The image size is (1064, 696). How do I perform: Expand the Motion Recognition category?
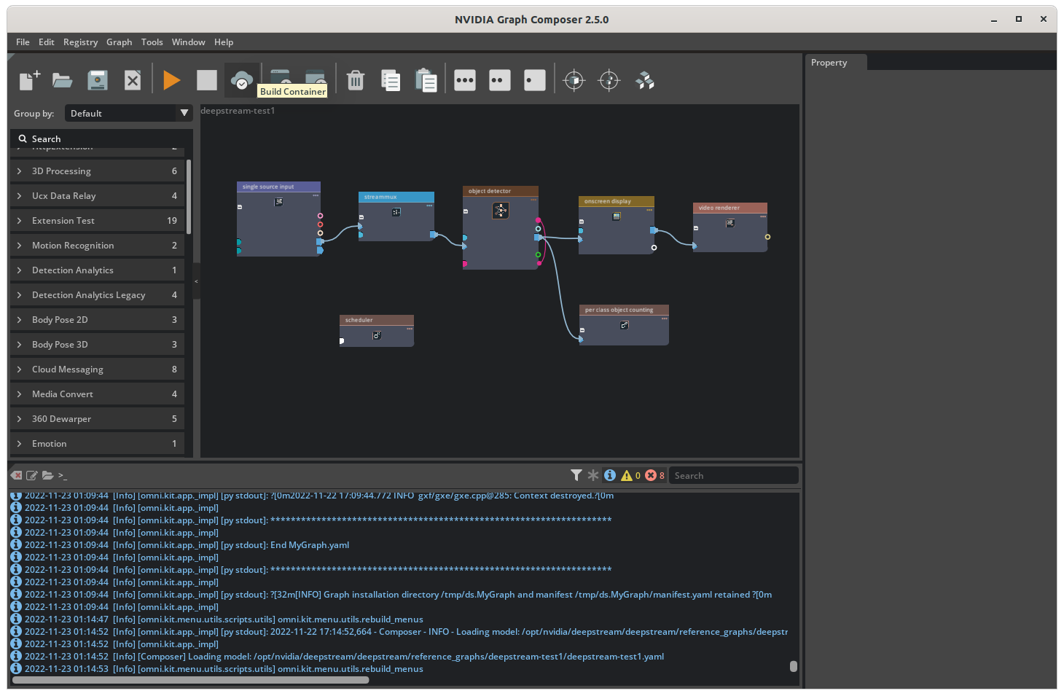coord(97,246)
